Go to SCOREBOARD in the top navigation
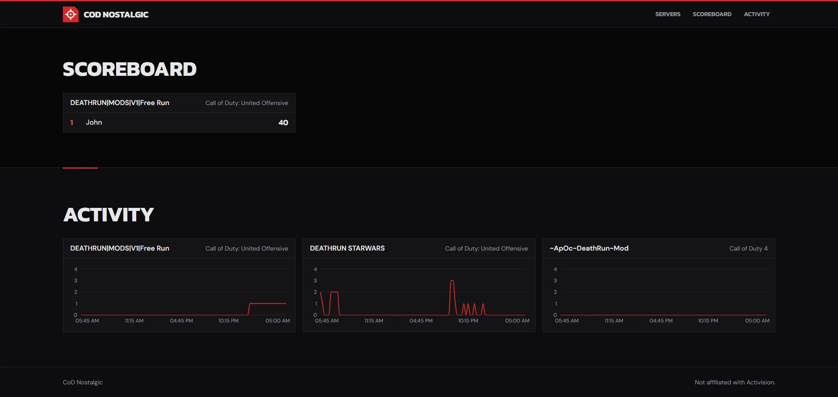 pyautogui.click(x=712, y=14)
